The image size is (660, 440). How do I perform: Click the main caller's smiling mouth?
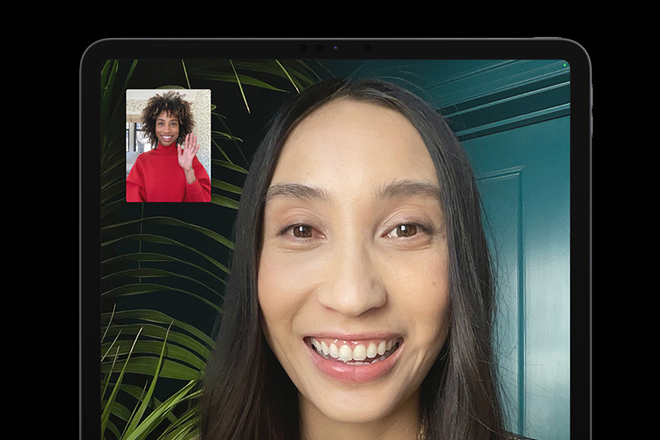click(354, 351)
